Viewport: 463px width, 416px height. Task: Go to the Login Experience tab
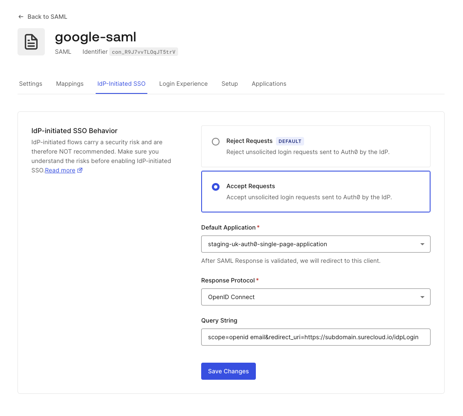(183, 84)
